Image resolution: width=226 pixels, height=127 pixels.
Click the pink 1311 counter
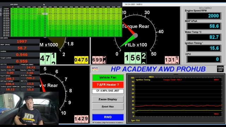pyautogui.click(x=172, y=60)
